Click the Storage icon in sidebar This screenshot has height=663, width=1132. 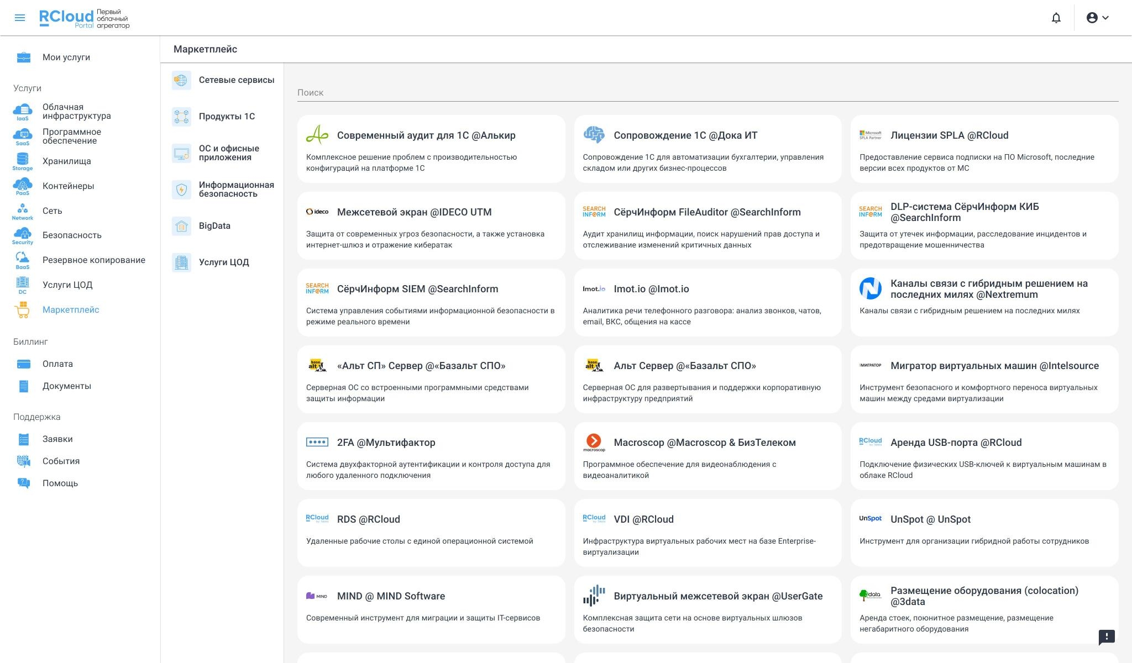(23, 161)
